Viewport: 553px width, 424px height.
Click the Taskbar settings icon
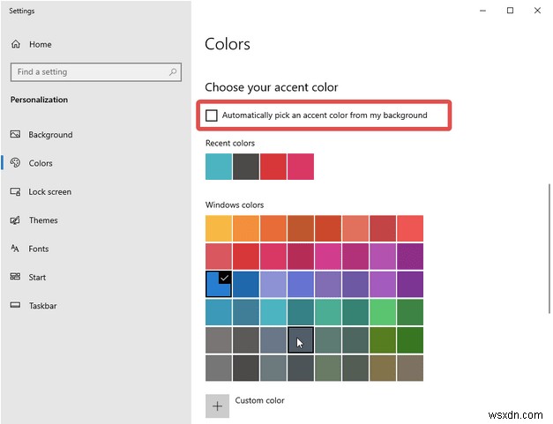[x=16, y=305]
